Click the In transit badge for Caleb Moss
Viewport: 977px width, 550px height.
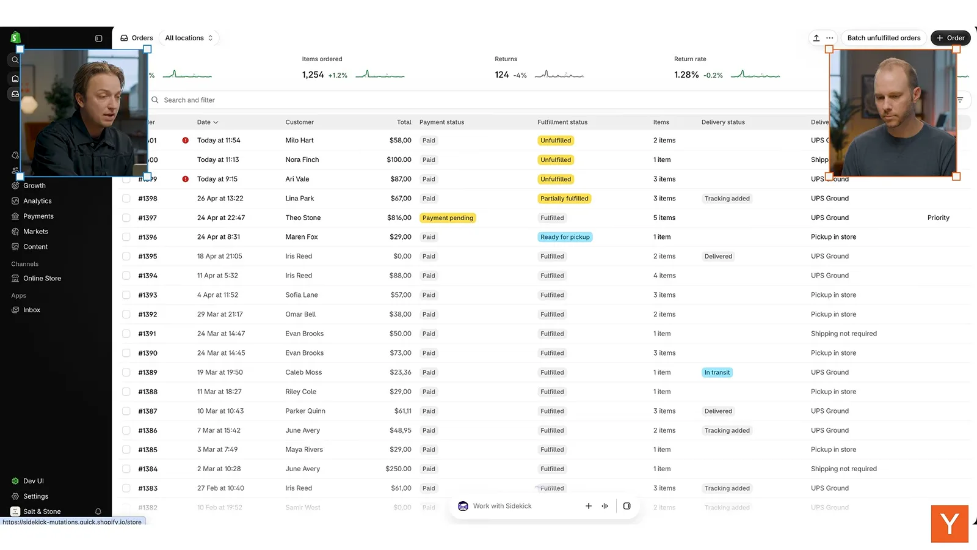click(x=717, y=372)
